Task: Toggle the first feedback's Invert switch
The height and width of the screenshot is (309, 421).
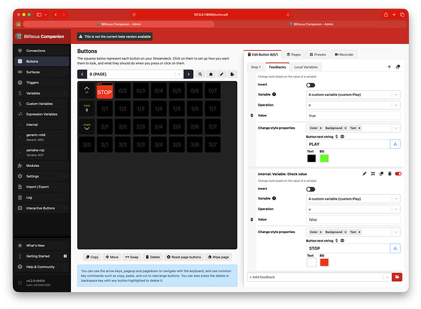Action: (x=311, y=85)
